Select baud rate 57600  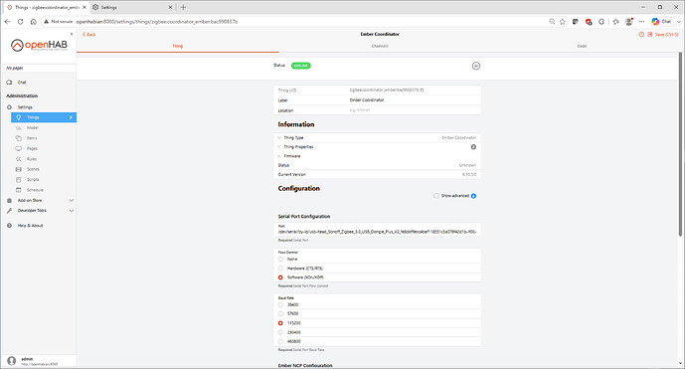[x=280, y=314]
